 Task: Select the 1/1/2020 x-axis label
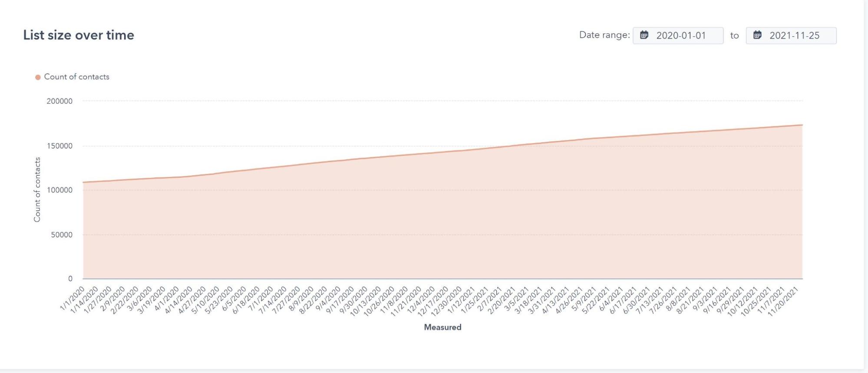coord(73,299)
